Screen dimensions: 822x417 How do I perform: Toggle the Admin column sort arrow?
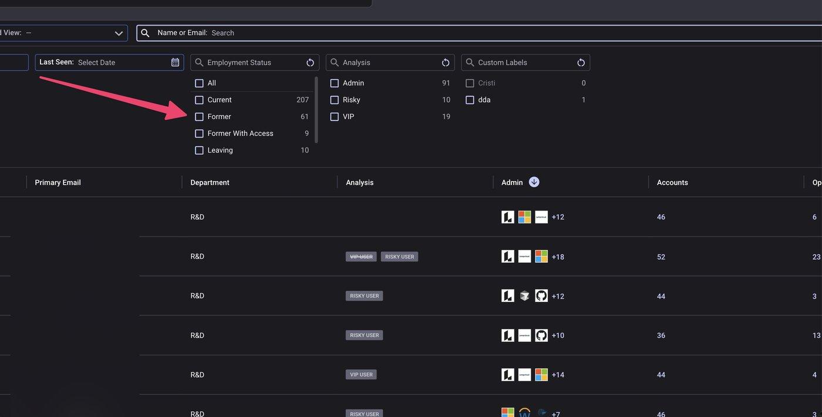[x=534, y=182]
